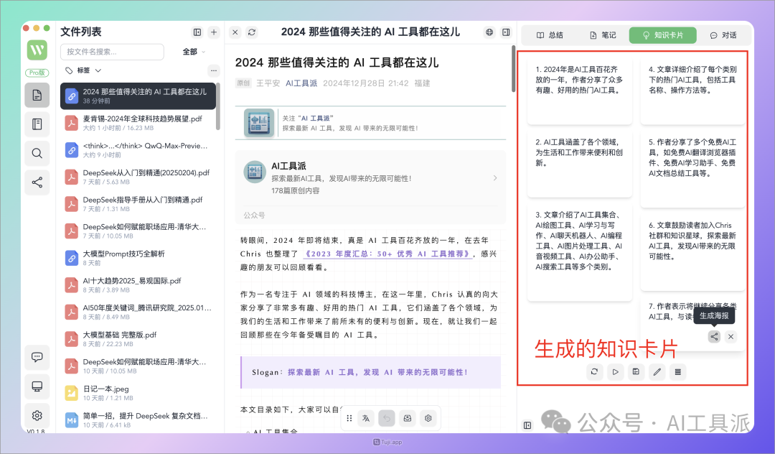Select knowledge card 6 about Chris社群
Viewport: 775px width, 454px height.
693,252
